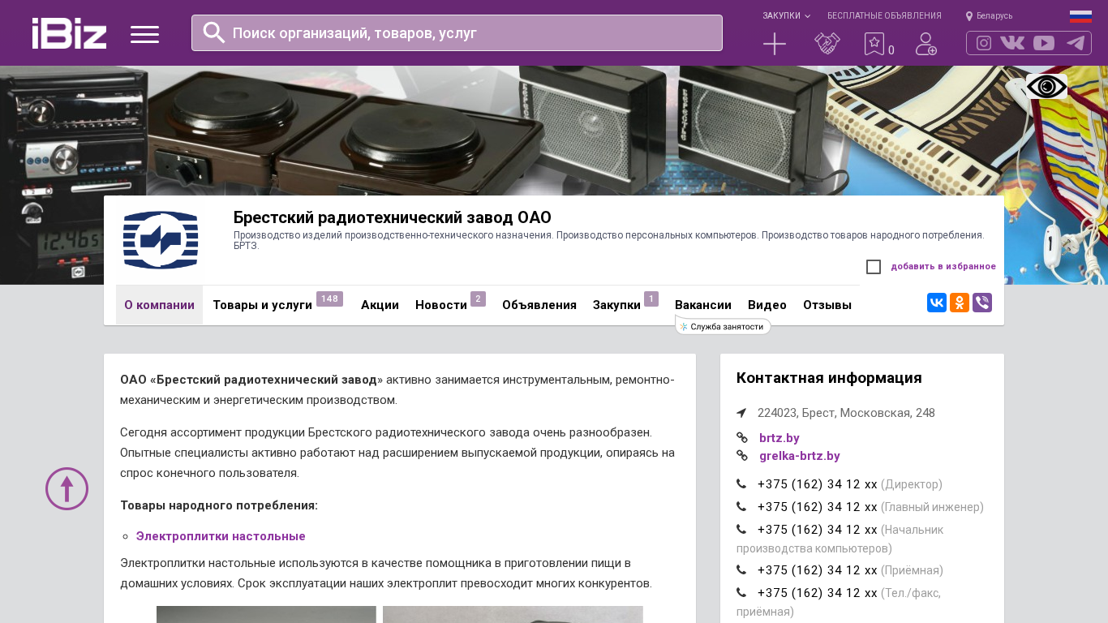Expand the Закупки dropdown in top bar

pos(786,16)
